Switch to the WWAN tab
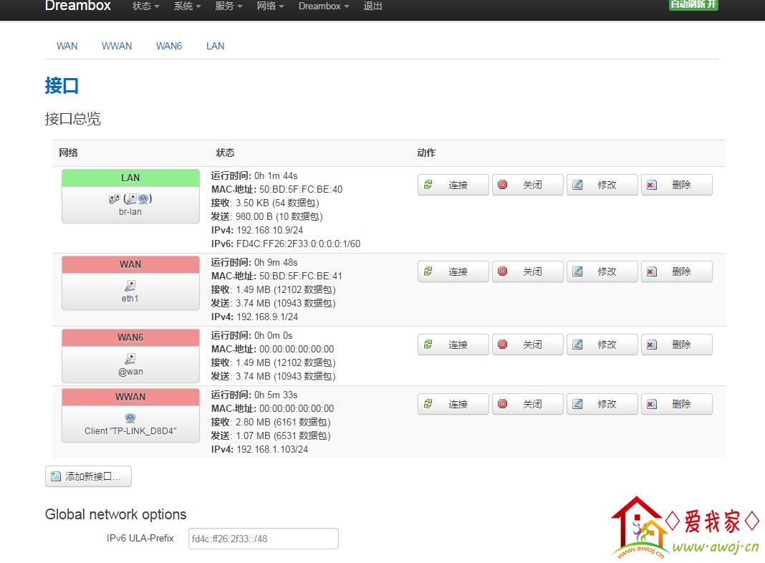Image resolution: width=765 pixels, height=563 pixels. tap(117, 46)
